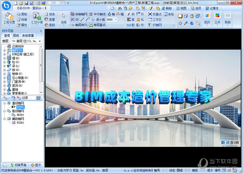This screenshot has height=174, width=243.
Task: Click the binoculars find icon
Action: pyautogui.click(x=119, y=8)
